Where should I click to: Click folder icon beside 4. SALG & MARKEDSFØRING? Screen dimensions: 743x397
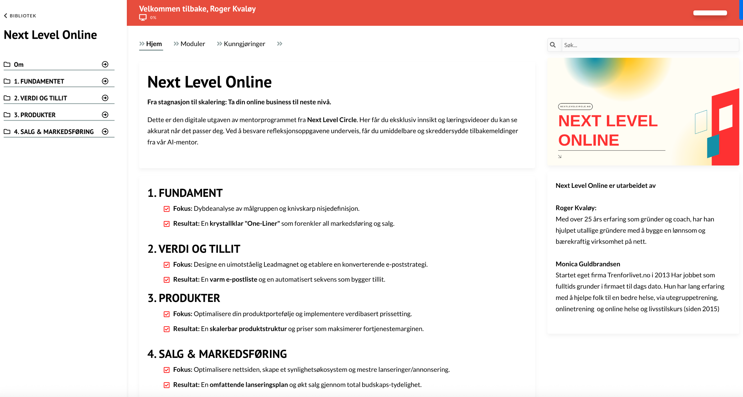coord(7,132)
